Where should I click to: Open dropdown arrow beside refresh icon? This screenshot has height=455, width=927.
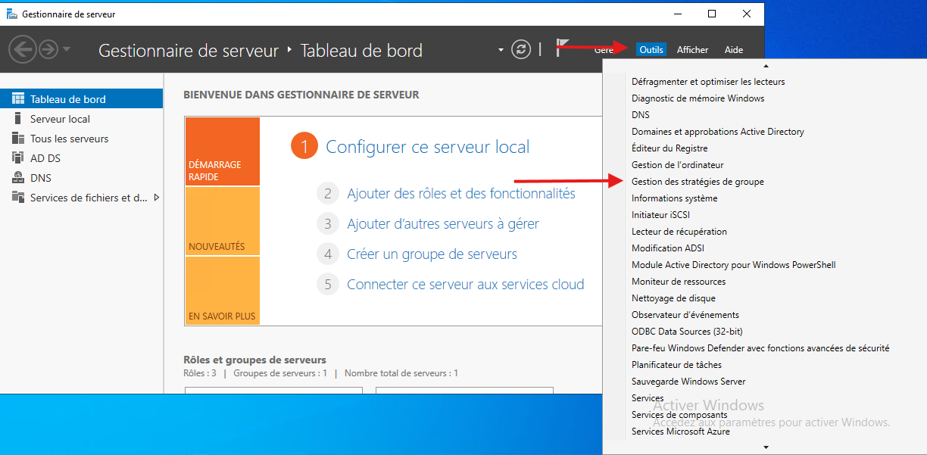pyautogui.click(x=501, y=50)
